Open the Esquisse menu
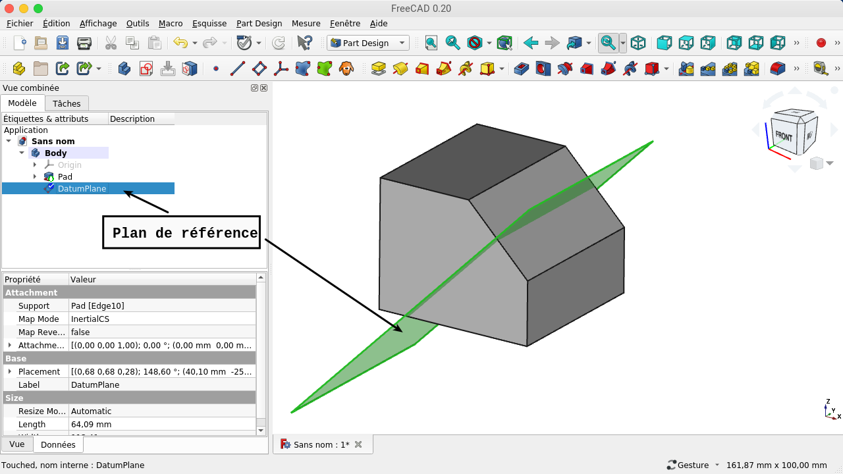The width and height of the screenshot is (843, 474). [x=209, y=23]
